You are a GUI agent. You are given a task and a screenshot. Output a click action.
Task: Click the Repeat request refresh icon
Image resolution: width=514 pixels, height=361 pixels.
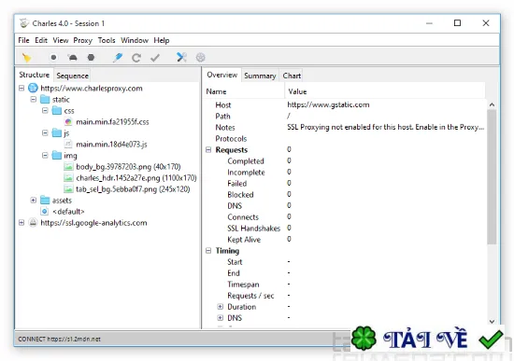pyautogui.click(x=136, y=58)
